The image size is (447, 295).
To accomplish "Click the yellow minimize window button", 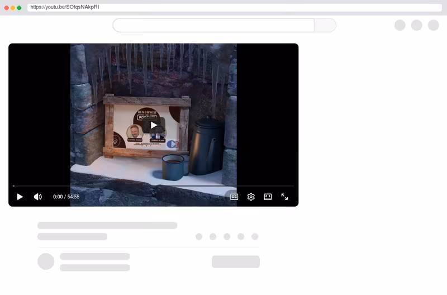I will pyautogui.click(x=13, y=8).
